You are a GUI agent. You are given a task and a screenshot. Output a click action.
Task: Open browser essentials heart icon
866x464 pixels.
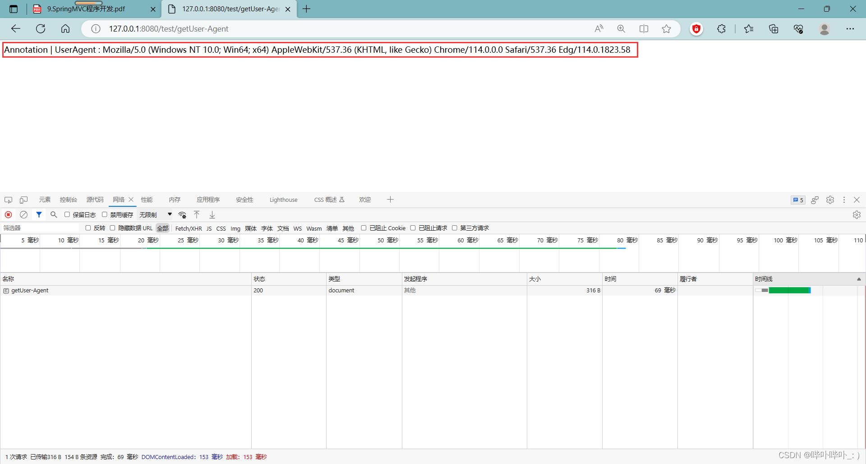(x=798, y=29)
